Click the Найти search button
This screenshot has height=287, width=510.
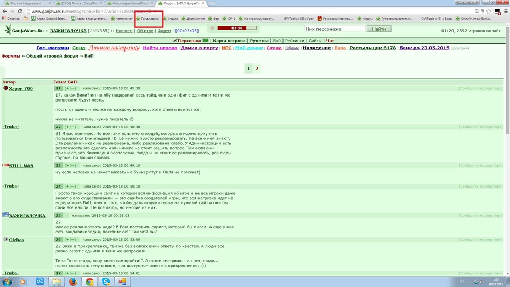tap(379, 29)
